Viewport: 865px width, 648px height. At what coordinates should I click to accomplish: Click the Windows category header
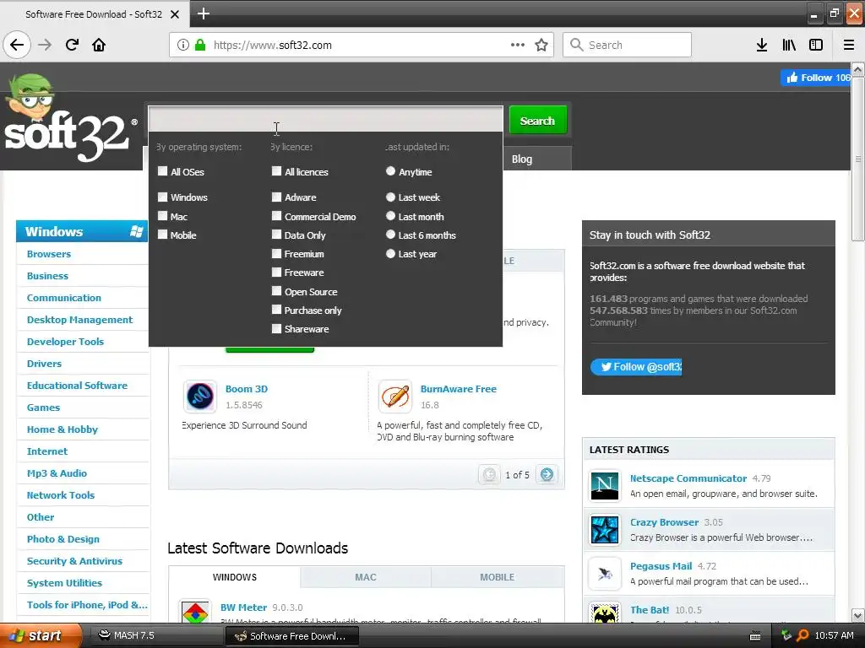82,231
